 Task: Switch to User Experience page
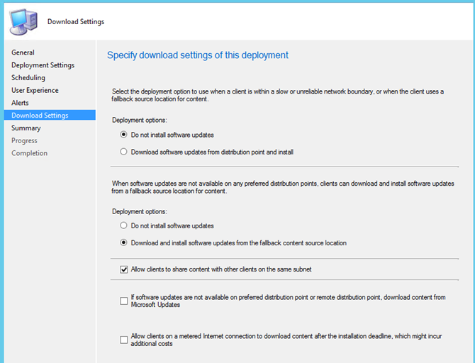pyautogui.click(x=35, y=90)
